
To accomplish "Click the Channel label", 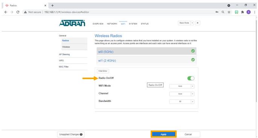I will [x=103, y=93].
